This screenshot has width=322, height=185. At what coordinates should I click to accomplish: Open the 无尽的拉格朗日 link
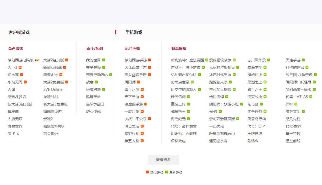coord(222,67)
